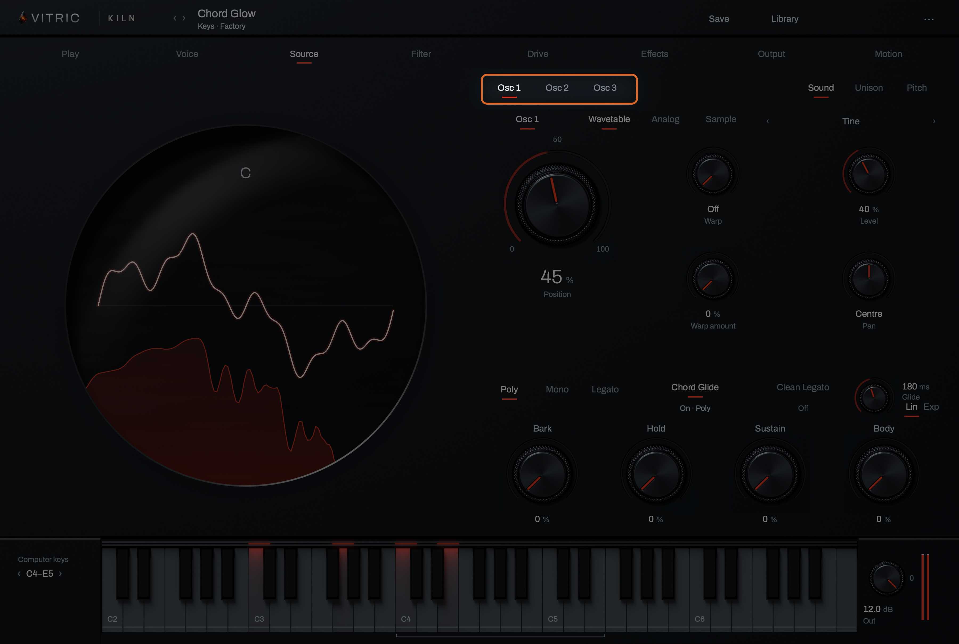The width and height of the screenshot is (959, 644).
Task: Select the Osc 2 tab
Action: coord(557,88)
